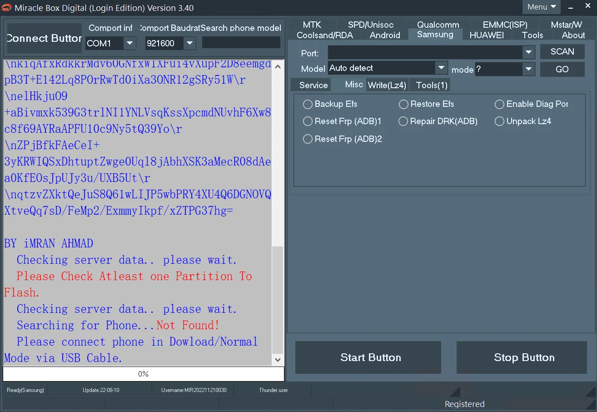Image resolution: width=597 pixels, height=412 pixels.
Task: Switch to the HUAWEI tab
Action: pyautogui.click(x=487, y=35)
